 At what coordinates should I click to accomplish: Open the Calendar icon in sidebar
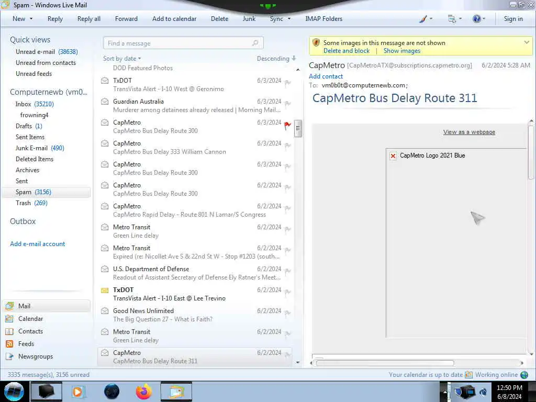pos(9,319)
